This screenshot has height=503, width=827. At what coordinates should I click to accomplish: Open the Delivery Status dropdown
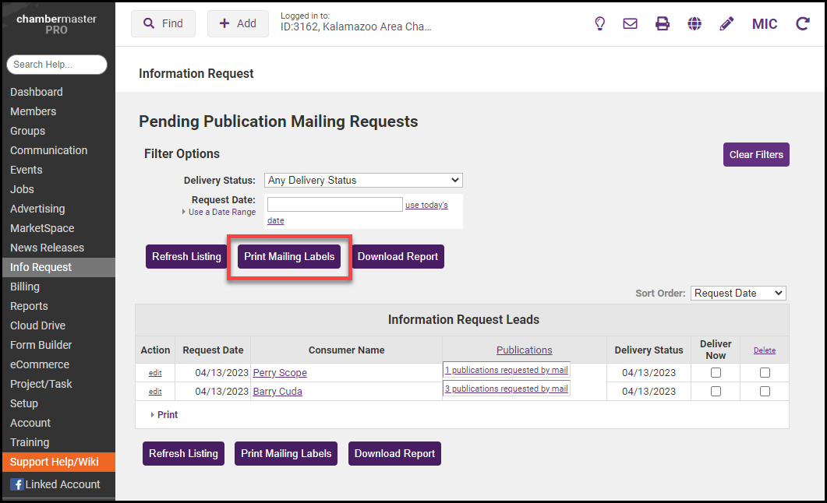[363, 180]
